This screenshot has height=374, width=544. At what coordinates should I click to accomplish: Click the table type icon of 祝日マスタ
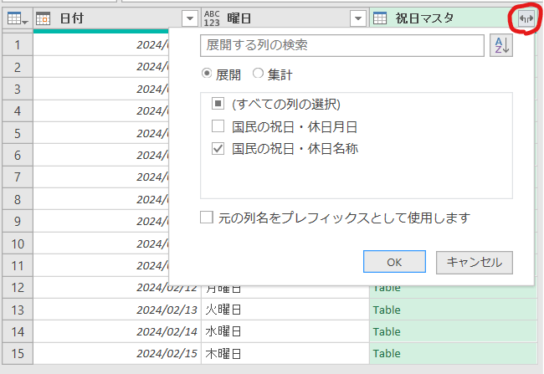[x=380, y=18]
